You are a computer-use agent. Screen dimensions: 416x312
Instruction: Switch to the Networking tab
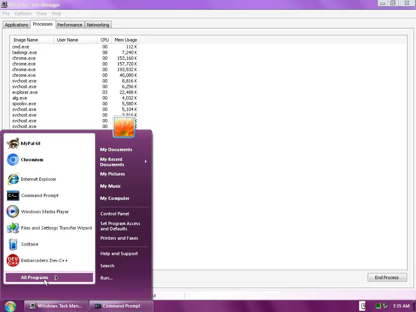point(98,25)
